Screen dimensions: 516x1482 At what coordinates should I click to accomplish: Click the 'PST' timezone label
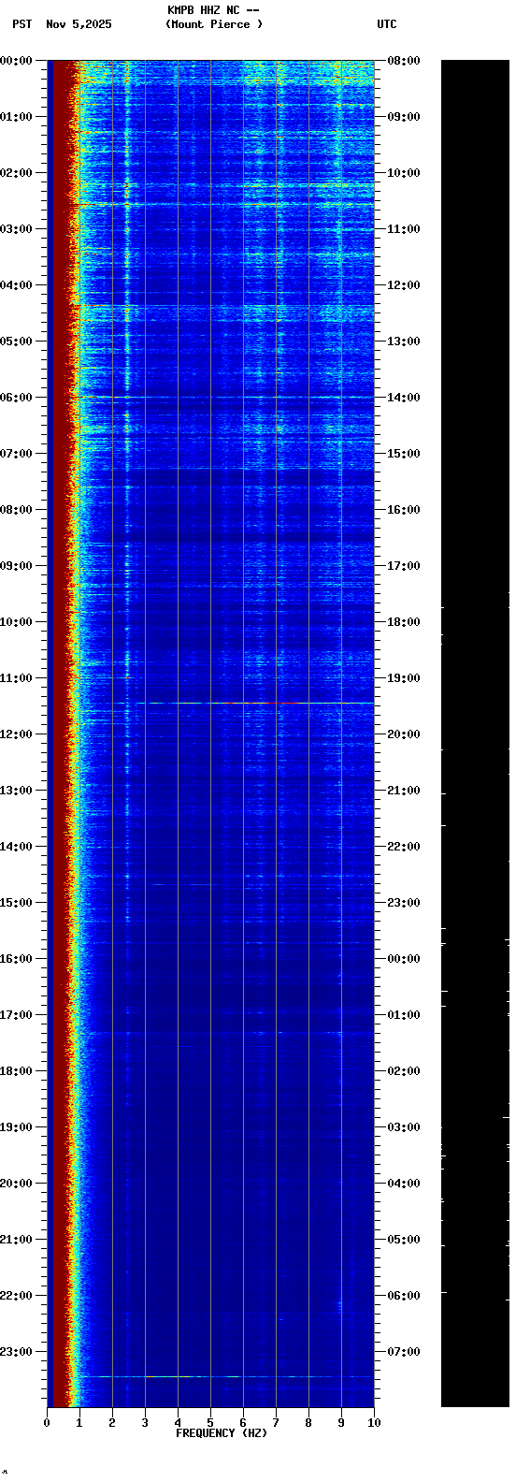pyautogui.click(x=22, y=24)
